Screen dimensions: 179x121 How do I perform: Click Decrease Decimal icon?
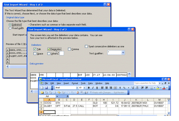click(137, 88)
